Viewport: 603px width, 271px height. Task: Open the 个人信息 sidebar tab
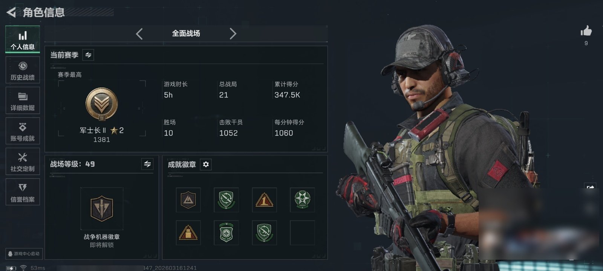pyautogui.click(x=23, y=39)
